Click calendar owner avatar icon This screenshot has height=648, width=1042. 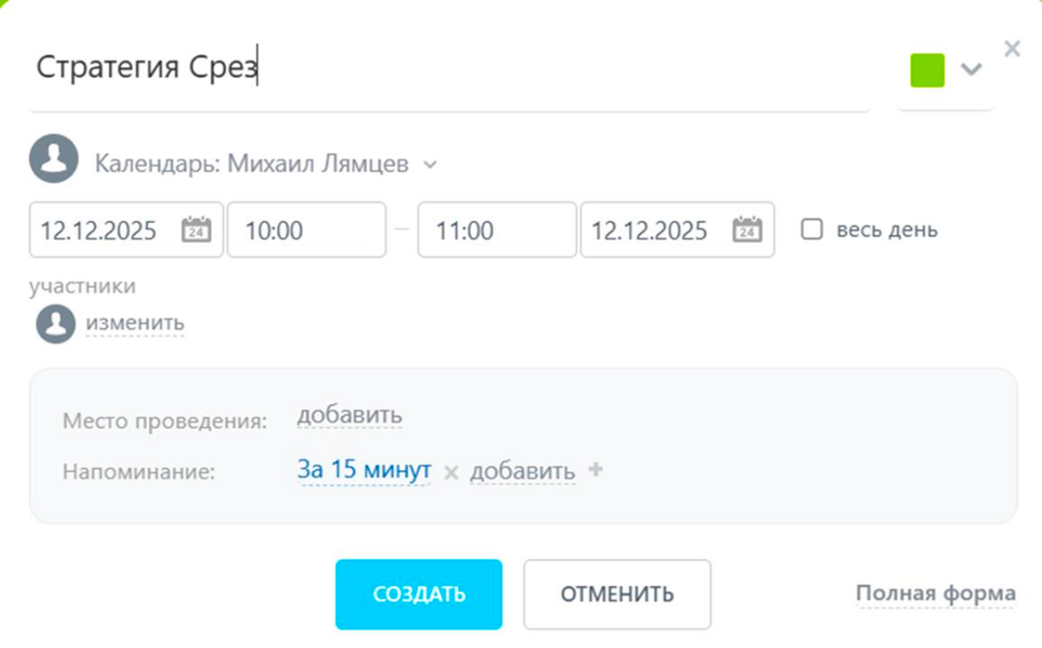[x=54, y=159]
